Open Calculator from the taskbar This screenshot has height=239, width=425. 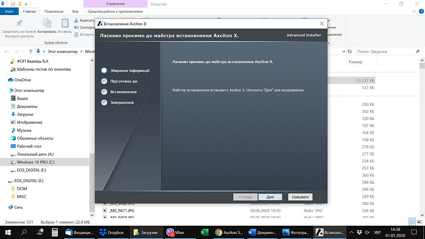click(55, 232)
